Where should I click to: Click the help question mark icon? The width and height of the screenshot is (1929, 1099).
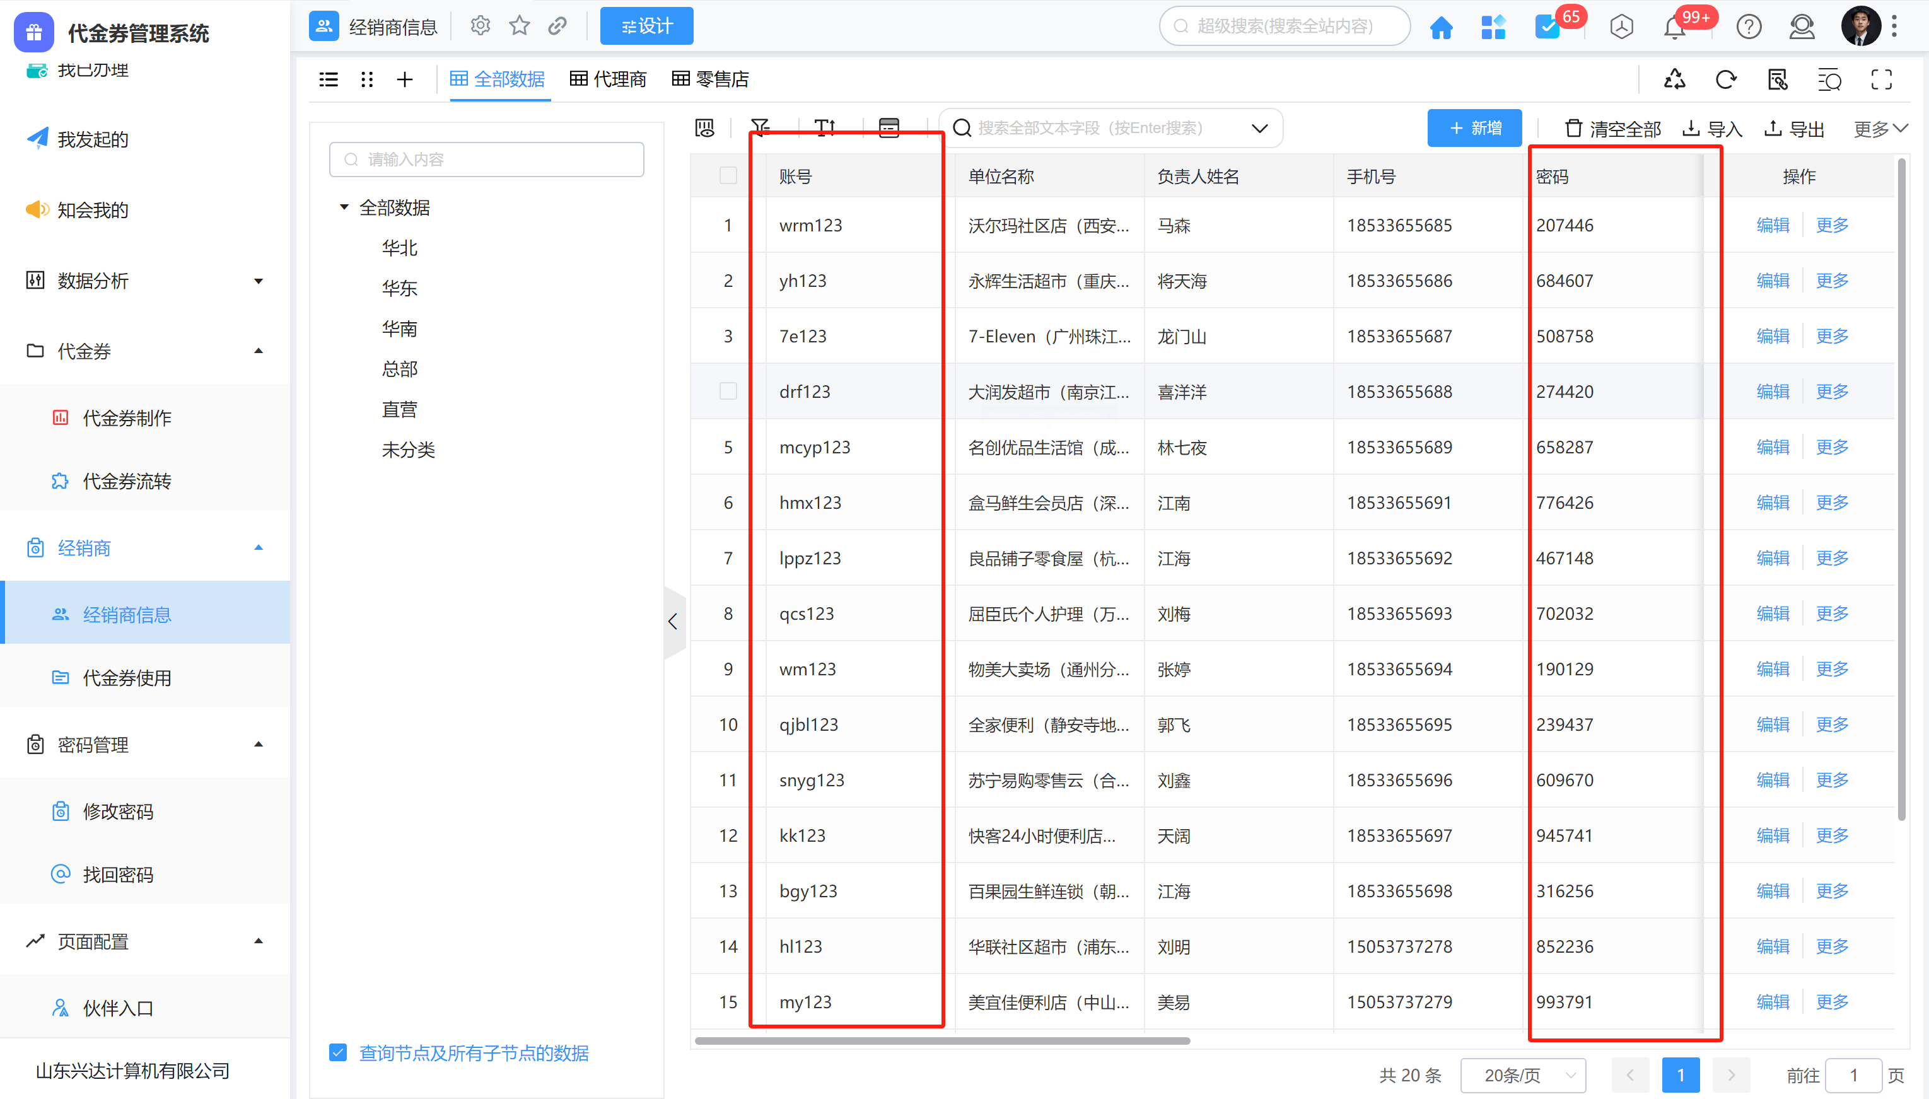click(x=1749, y=27)
